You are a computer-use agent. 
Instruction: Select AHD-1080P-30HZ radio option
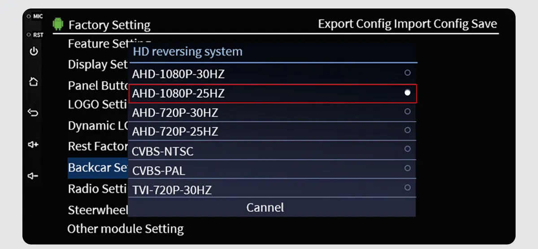click(x=273, y=73)
